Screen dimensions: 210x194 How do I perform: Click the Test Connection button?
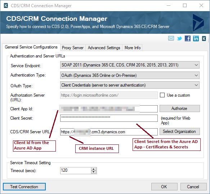(24, 187)
